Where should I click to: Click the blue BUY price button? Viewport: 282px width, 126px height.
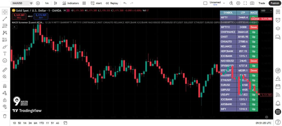pos(41,16)
